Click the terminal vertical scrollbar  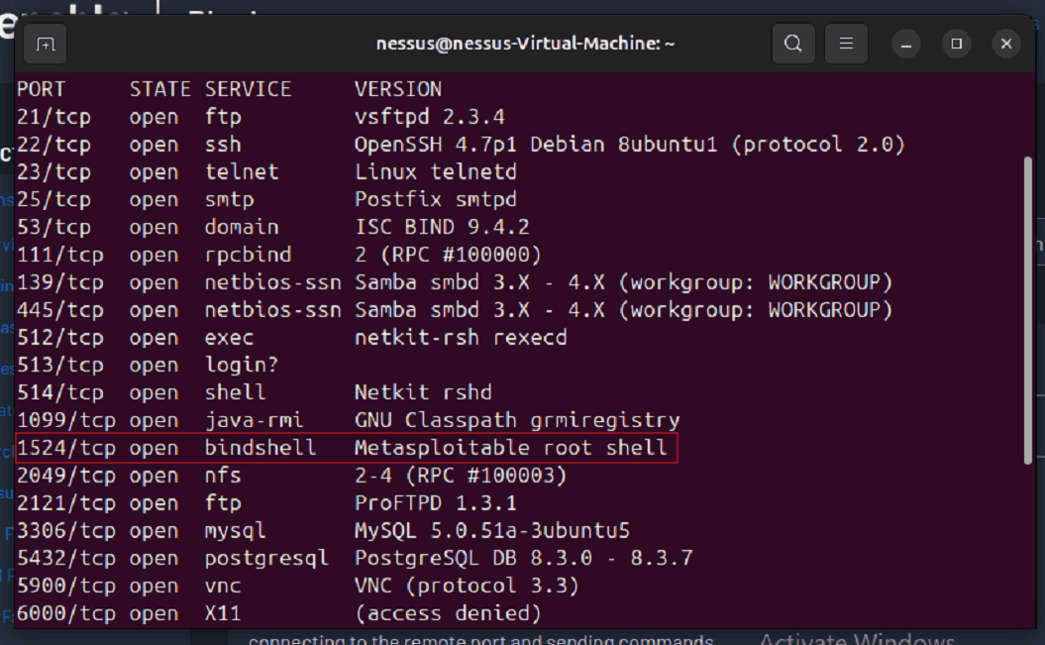[x=1028, y=310]
